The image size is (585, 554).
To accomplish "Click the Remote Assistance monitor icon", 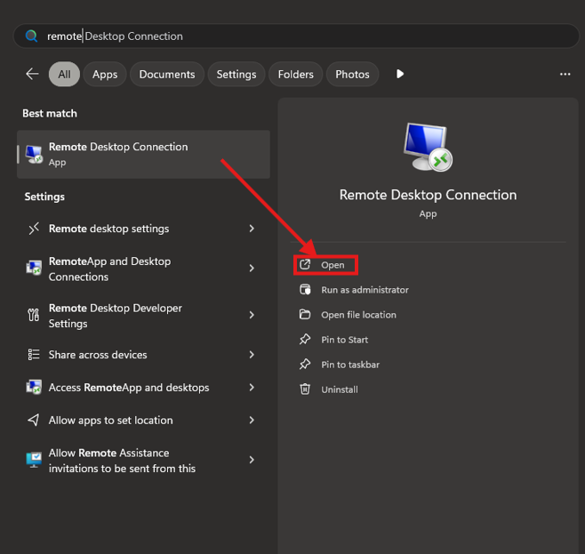I will pos(34,460).
